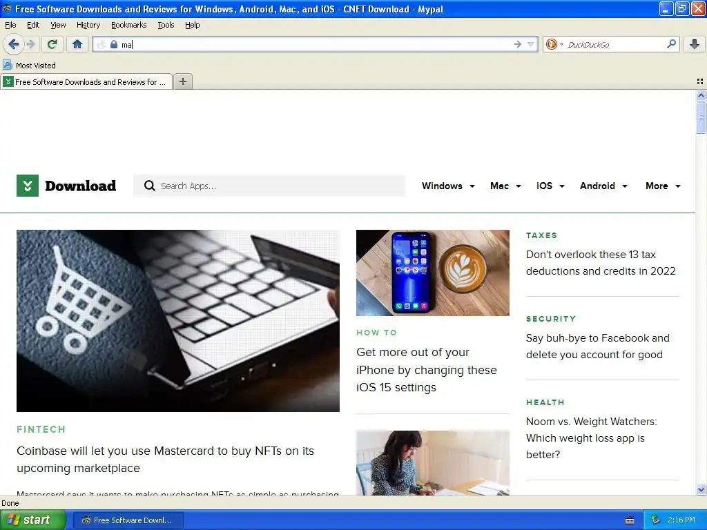Expand the Mac category dropdown
The height and width of the screenshot is (530, 707).
pos(505,186)
